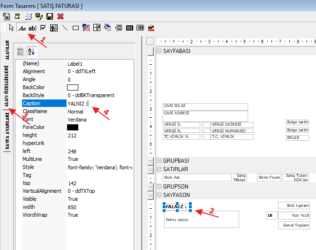The width and height of the screenshot is (316, 250).
Task: Select the Birim Fiyatı field
Action: [x=269, y=177]
